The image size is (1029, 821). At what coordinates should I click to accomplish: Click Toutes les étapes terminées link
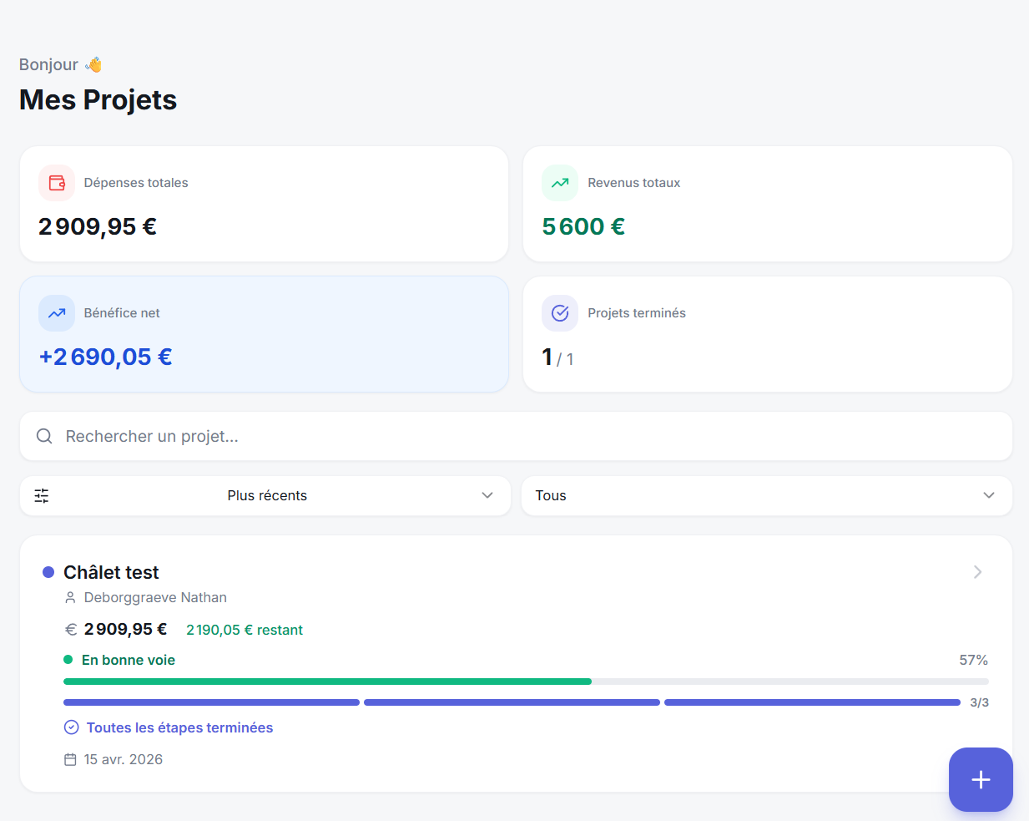pyautogui.click(x=179, y=727)
